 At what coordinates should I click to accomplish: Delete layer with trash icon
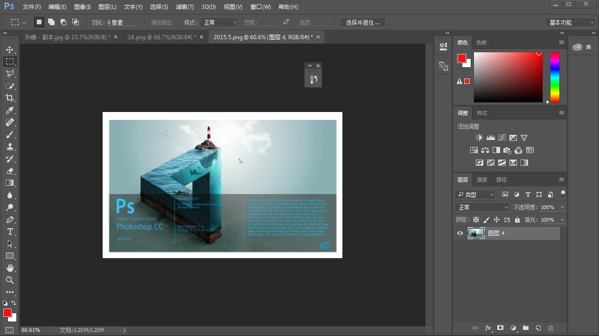coord(550,328)
